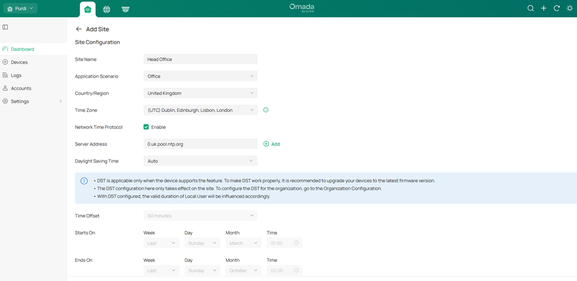This screenshot has width=577, height=281.
Task: Open the Purdi organization selector
Action: click(x=20, y=9)
